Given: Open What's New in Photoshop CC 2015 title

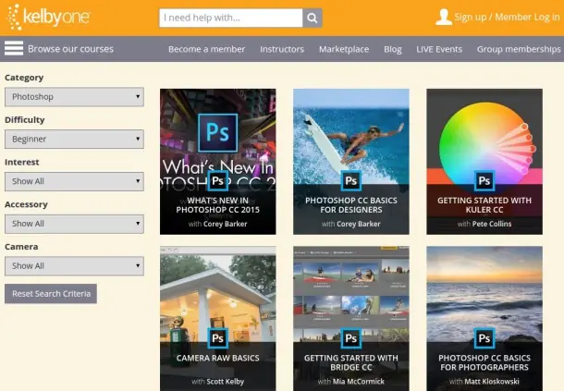Looking at the screenshot, I should click(x=218, y=205).
